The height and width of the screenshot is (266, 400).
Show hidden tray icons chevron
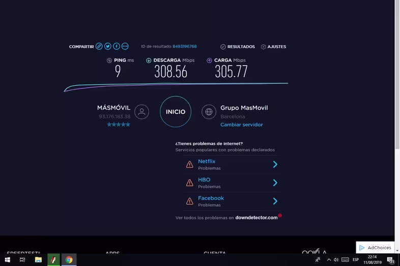[x=329, y=259]
